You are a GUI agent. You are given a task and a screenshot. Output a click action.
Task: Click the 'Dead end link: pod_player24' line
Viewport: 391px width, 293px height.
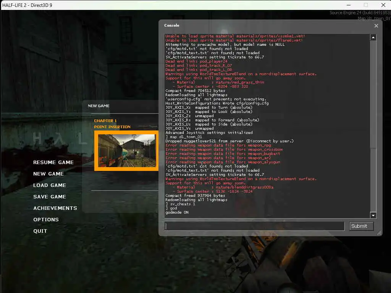[196, 61]
